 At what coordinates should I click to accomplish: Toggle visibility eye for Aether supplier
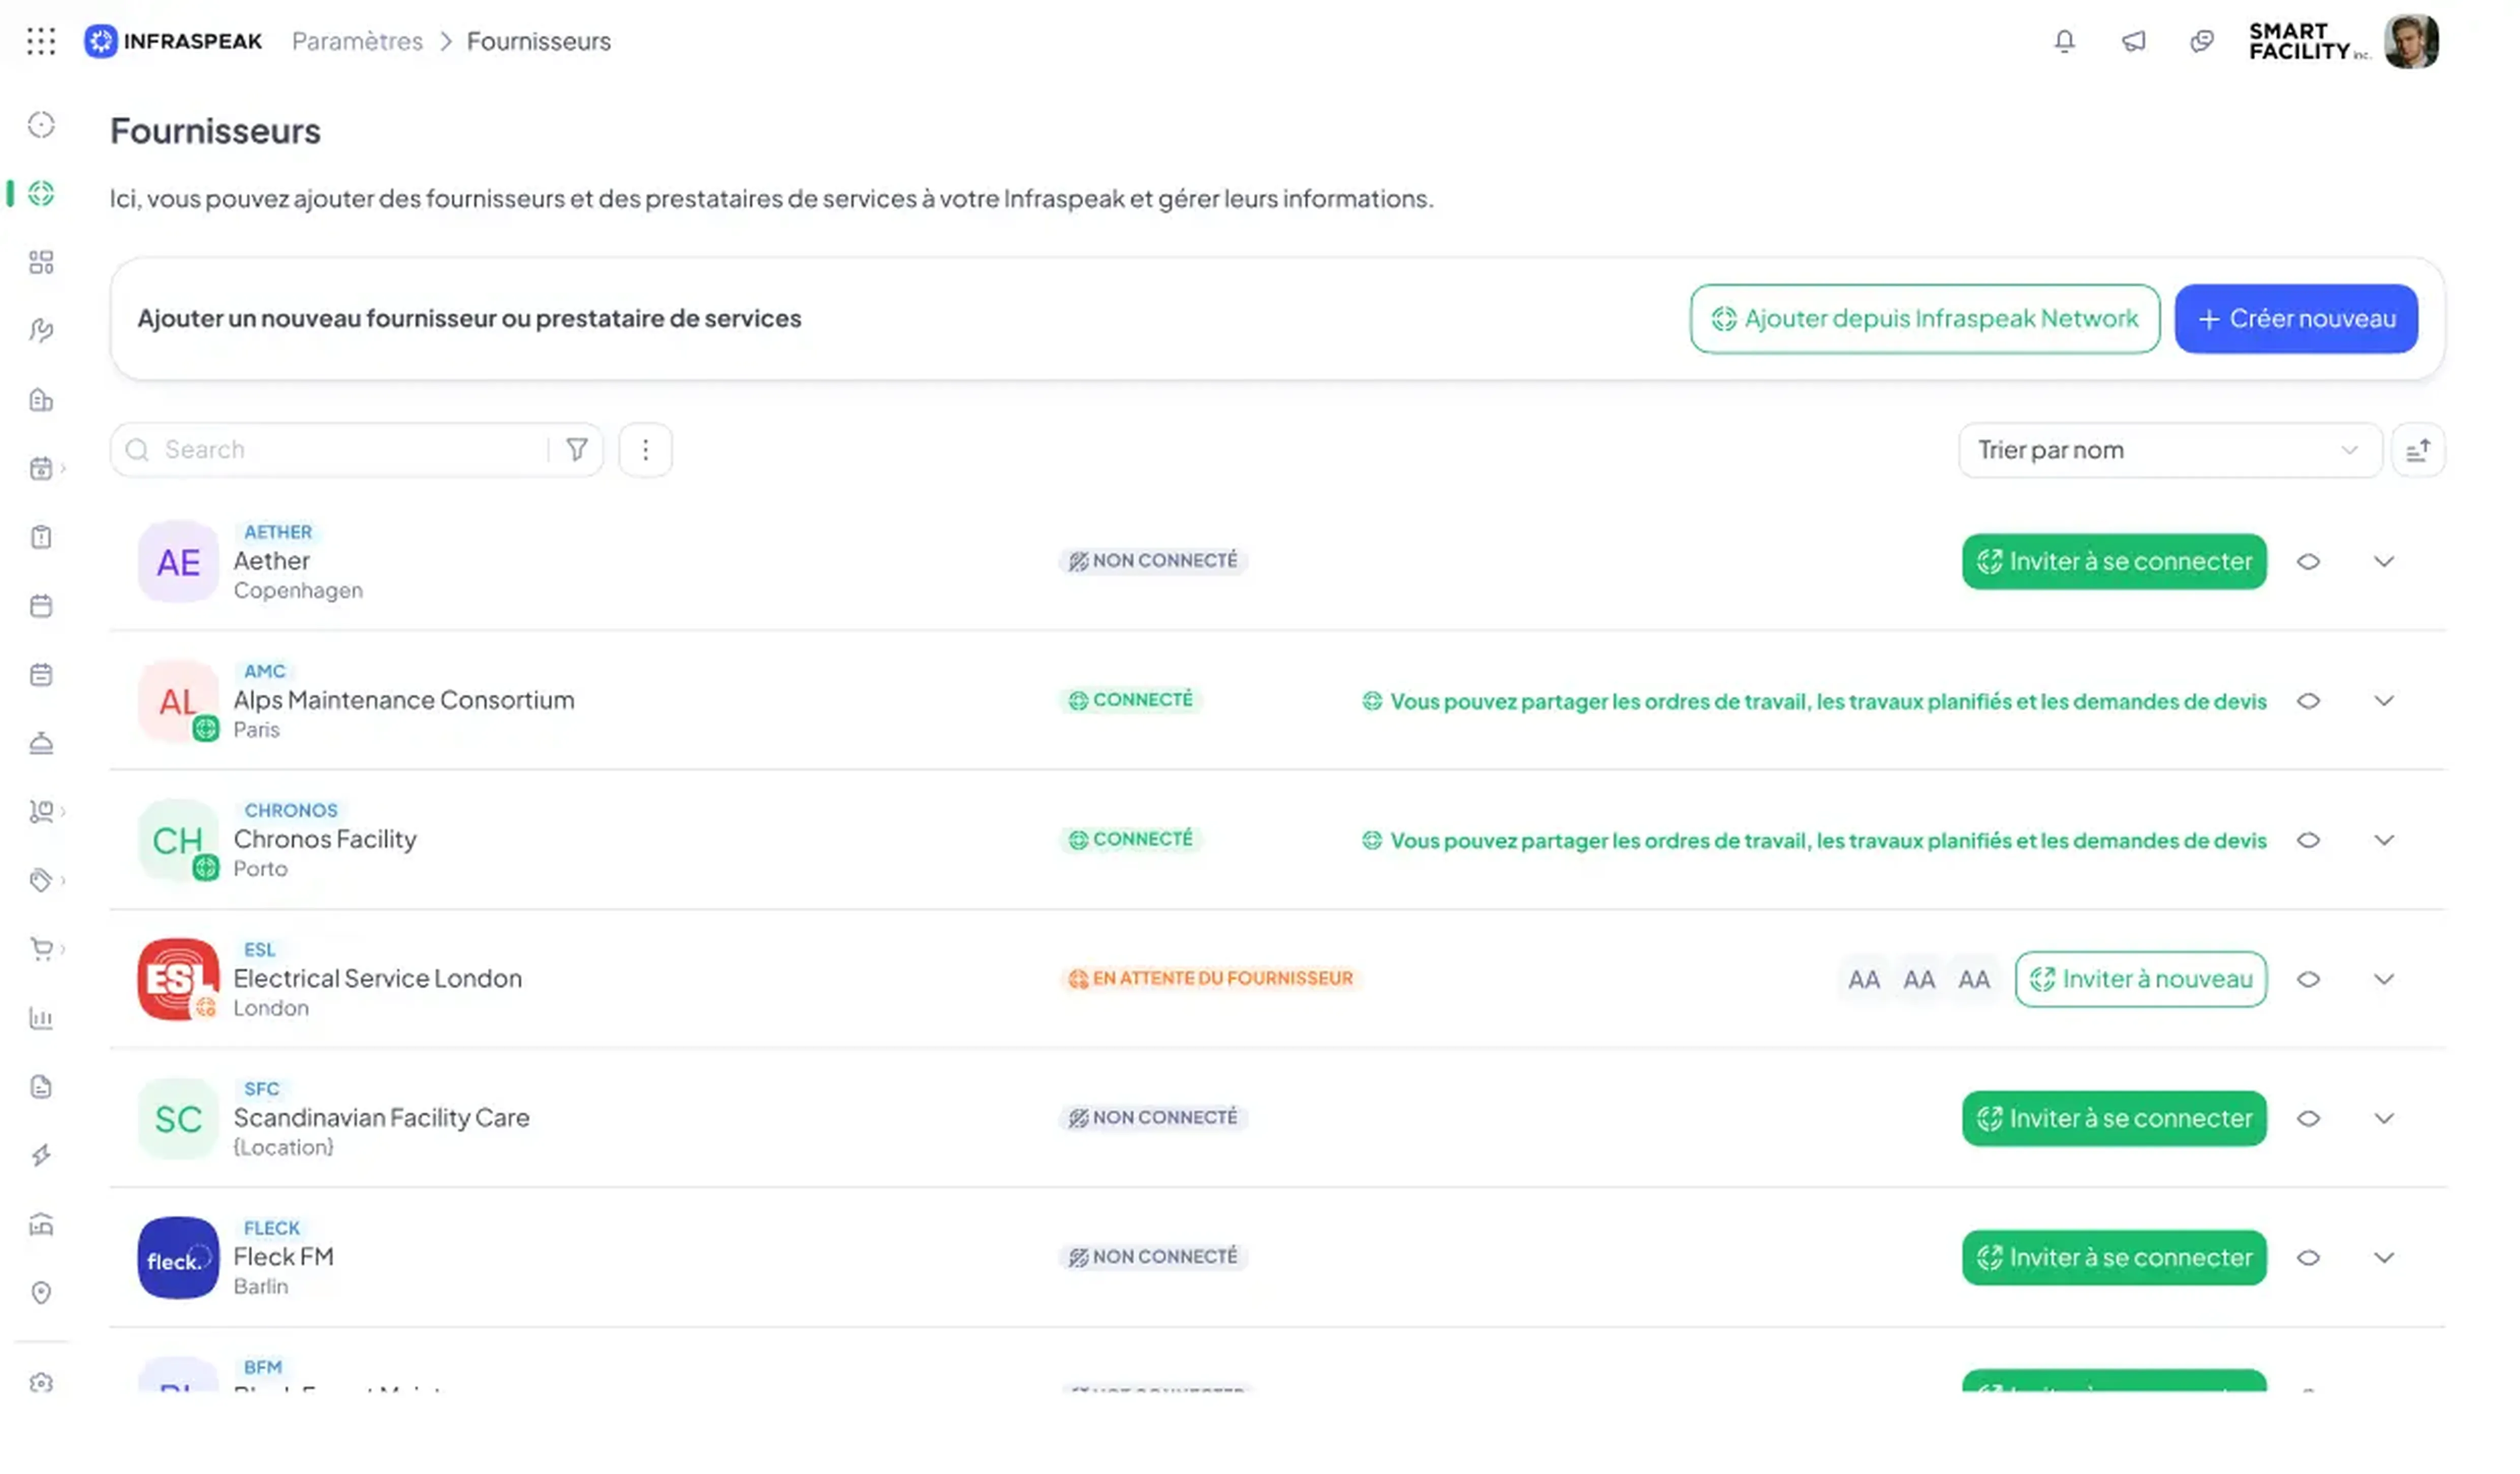coord(2308,562)
